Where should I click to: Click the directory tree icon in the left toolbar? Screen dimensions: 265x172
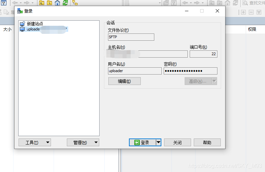click(x=75, y=3)
